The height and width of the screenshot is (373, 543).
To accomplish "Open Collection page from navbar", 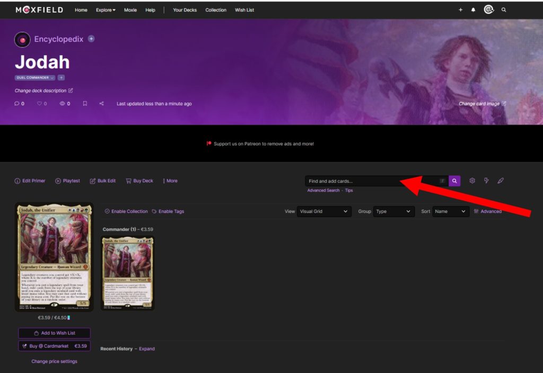I will 216,10.
